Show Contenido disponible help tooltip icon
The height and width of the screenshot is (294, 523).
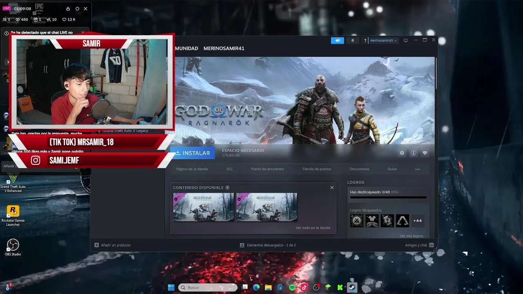pos(227,187)
